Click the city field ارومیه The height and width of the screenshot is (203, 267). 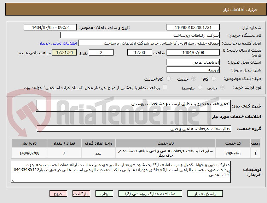point(193,70)
